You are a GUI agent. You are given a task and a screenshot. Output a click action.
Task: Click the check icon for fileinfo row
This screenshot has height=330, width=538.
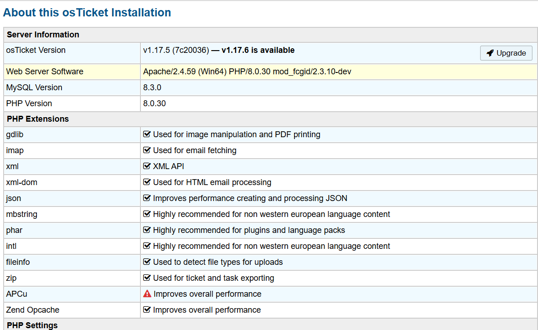coord(147,262)
